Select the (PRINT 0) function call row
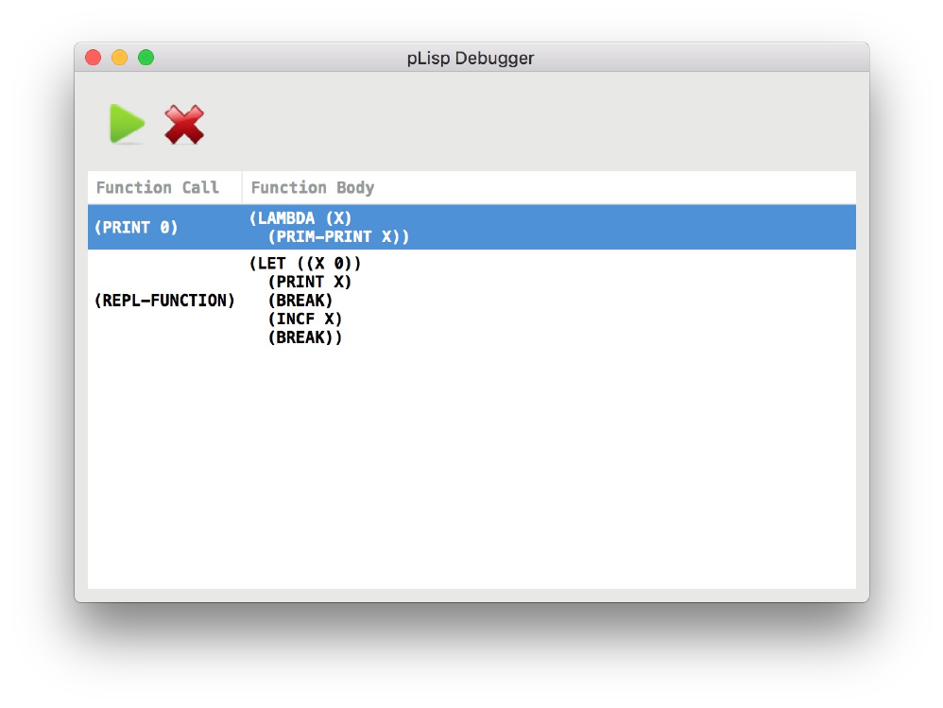This screenshot has height=708, width=943. [471, 228]
